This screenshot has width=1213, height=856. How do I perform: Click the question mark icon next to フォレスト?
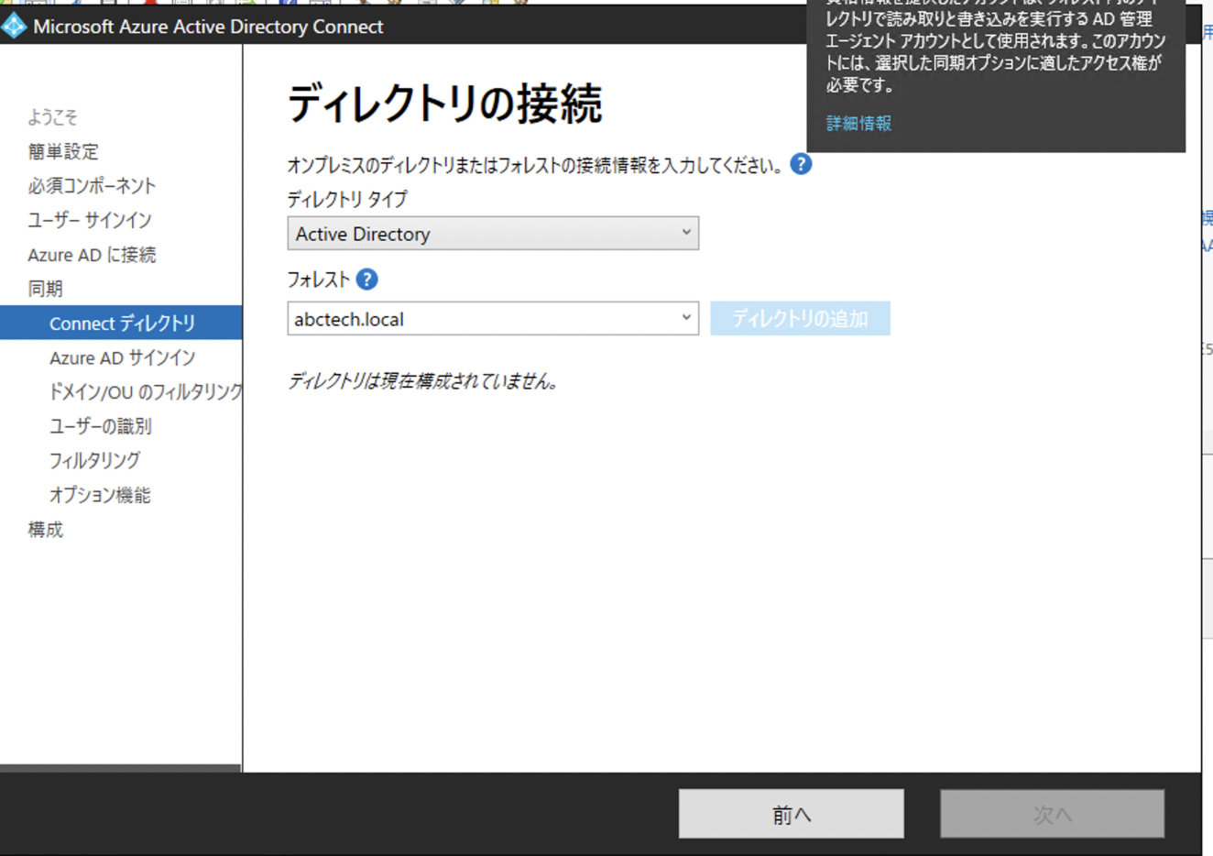pyautogui.click(x=366, y=279)
